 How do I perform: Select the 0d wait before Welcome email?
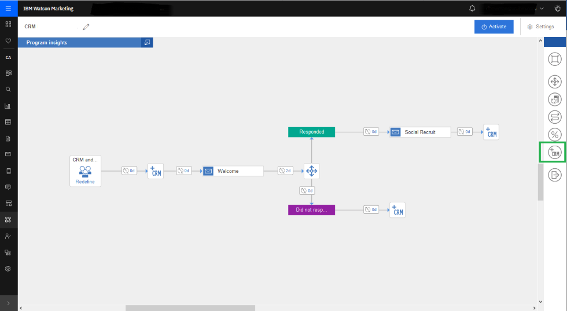[184, 171]
